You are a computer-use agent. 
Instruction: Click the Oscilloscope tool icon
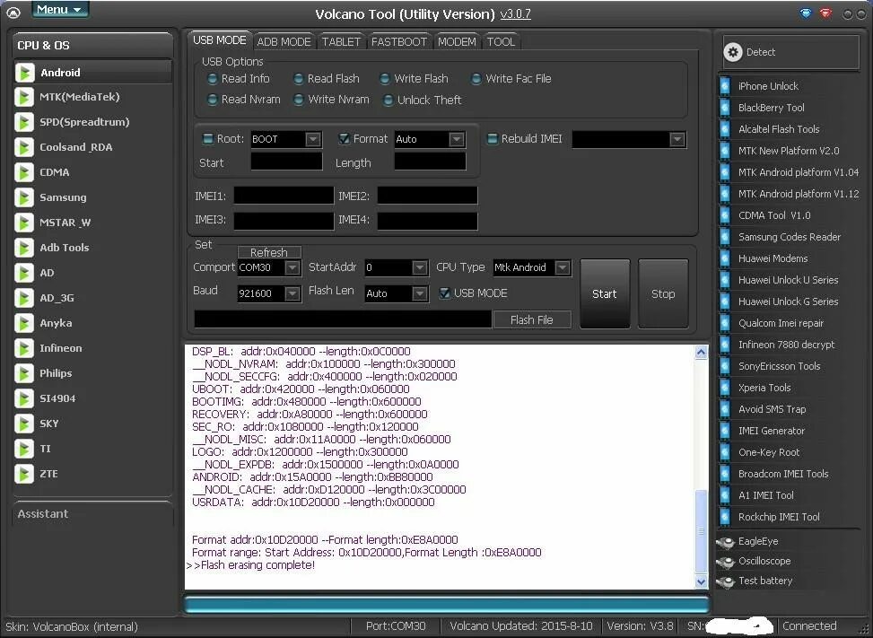[726, 562]
